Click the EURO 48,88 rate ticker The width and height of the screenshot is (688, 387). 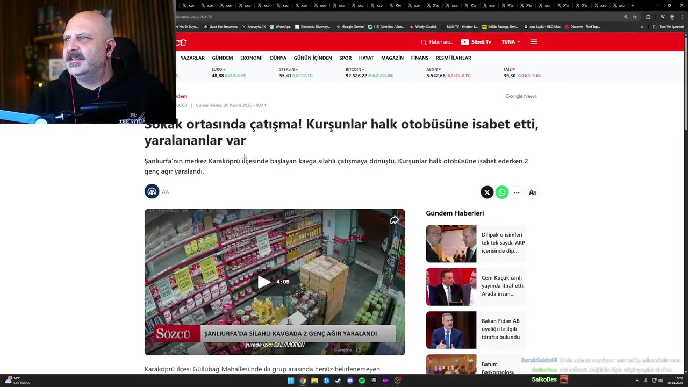coord(229,73)
